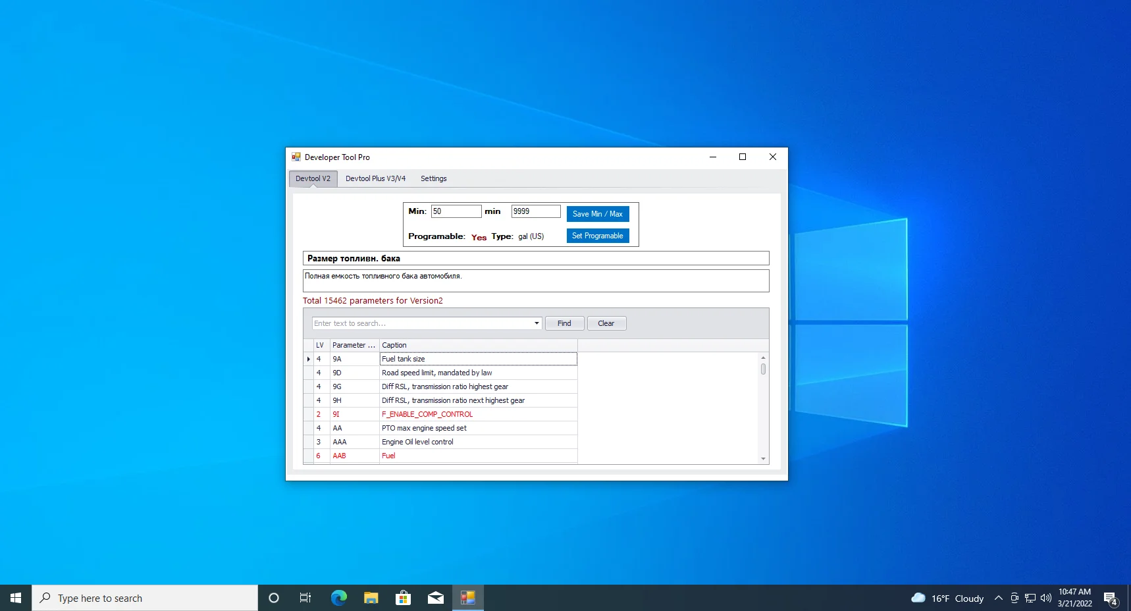Viewport: 1131px width, 611px height.
Task: Click the 'Total 15462 parameters for Version2' text
Action: click(373, 301)
